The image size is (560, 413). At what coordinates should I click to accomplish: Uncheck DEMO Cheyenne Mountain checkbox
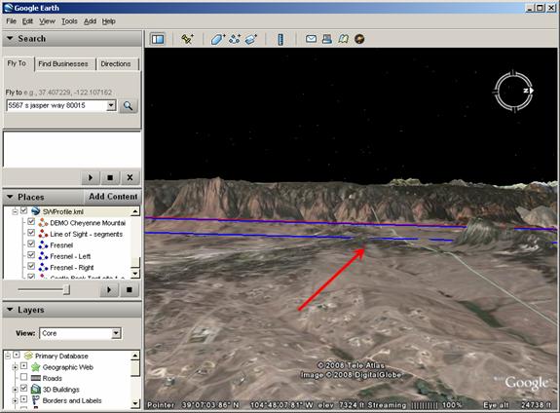click(31, 222)
